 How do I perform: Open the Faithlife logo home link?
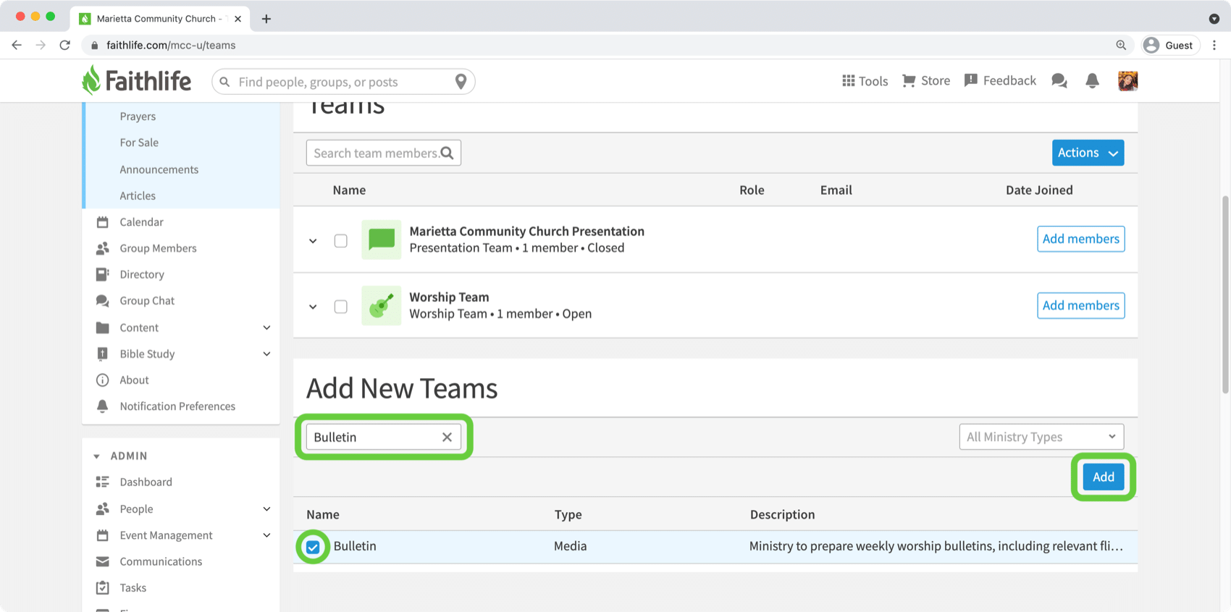(x=136, y=80)
